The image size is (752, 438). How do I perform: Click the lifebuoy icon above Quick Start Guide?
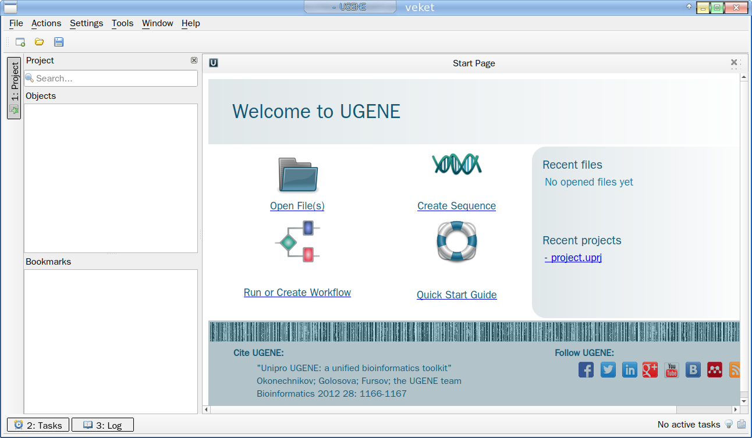[x=457, y=241]
